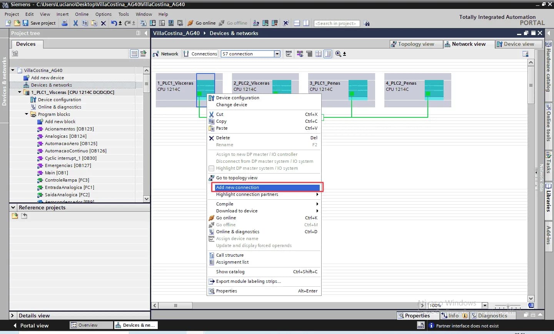This screenshot has width=554, height=334.
Task: Open the Main [OB1] block in project tree
Action: tap(56, 173)
